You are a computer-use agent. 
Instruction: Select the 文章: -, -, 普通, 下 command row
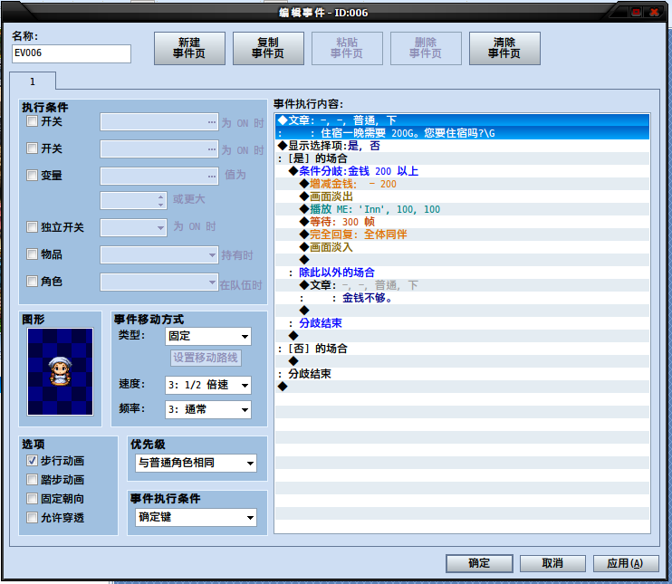462,120
